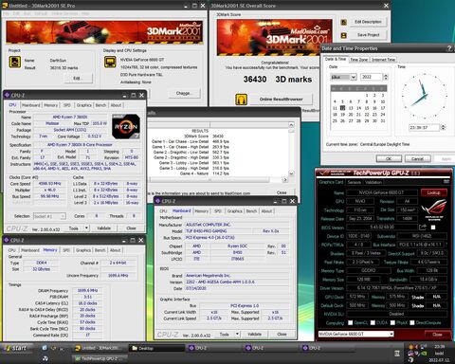
Task: Open the GPU-Z hamburger menu icon
Action: point(446,182)
